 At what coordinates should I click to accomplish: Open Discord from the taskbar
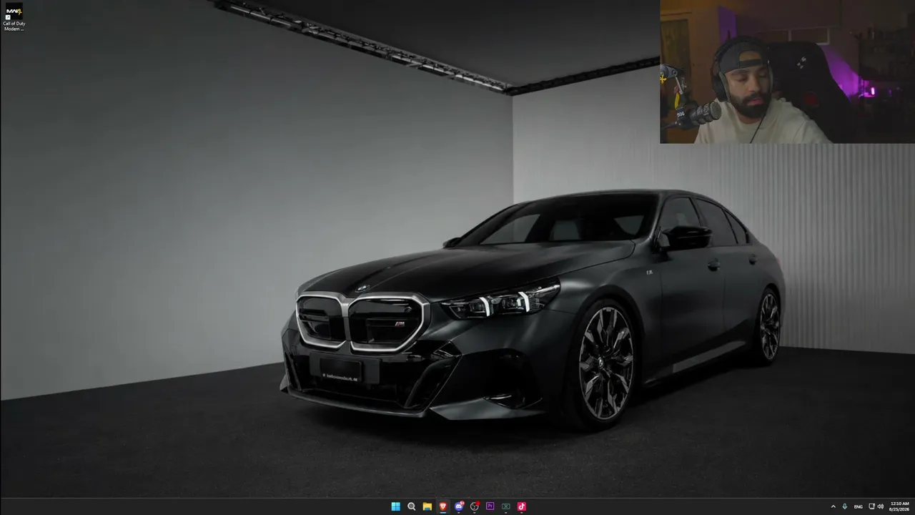point(459,506)
